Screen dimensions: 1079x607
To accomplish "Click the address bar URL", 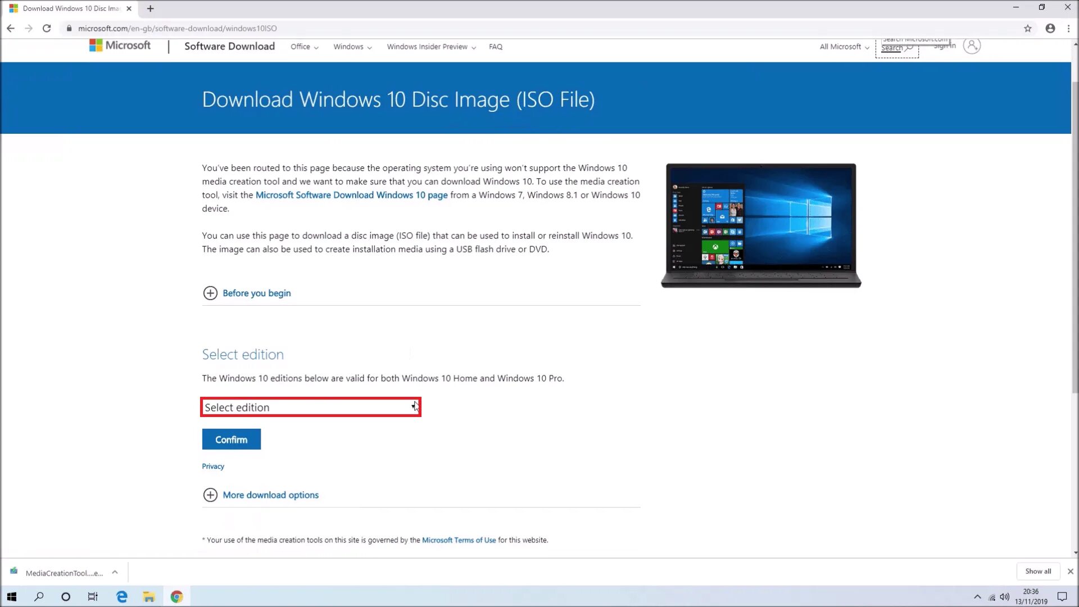I will click(177, 28).
